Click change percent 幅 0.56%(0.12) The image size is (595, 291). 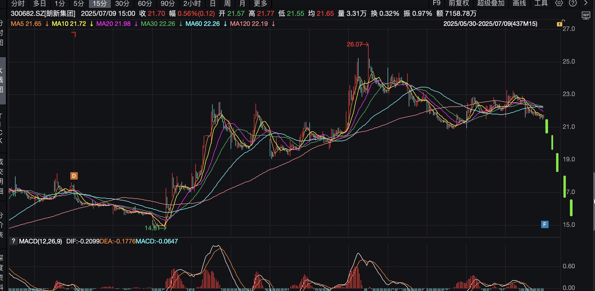tap(192, 13)
